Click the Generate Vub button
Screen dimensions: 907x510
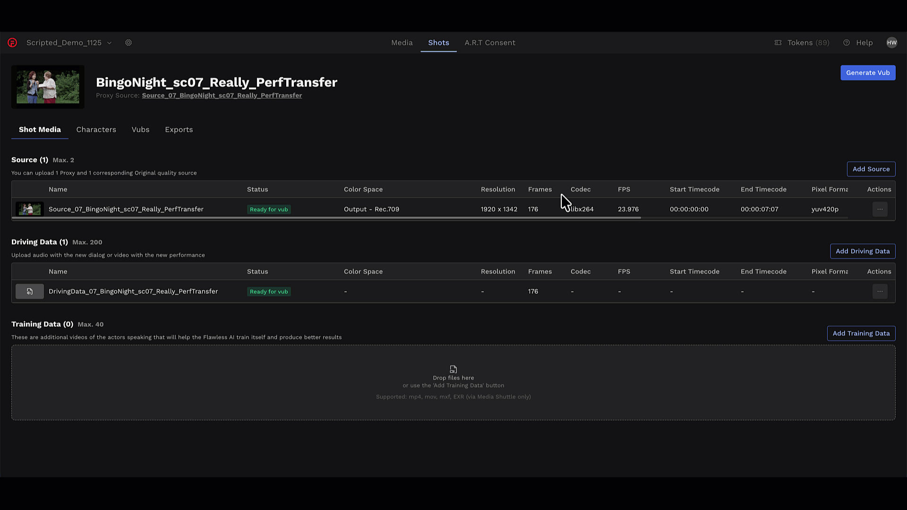point(868,73)
